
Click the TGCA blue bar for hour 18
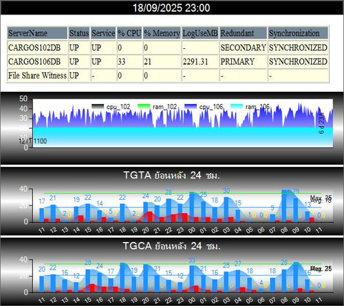tap(122, 277)
